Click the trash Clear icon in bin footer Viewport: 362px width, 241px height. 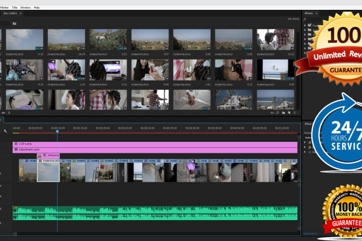pos(295,113)
